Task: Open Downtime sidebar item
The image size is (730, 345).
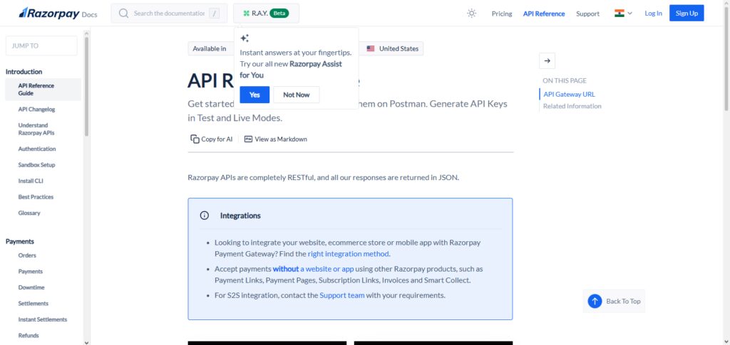Action: [x=31, y=287]
